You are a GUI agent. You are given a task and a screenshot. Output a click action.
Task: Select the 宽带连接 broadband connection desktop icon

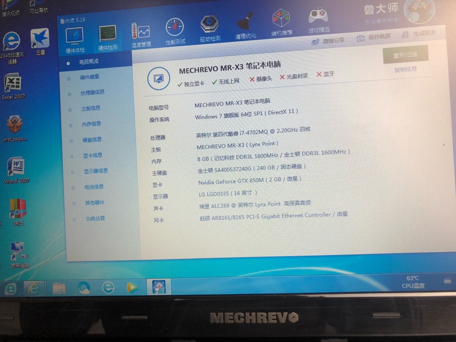(19, 255)
